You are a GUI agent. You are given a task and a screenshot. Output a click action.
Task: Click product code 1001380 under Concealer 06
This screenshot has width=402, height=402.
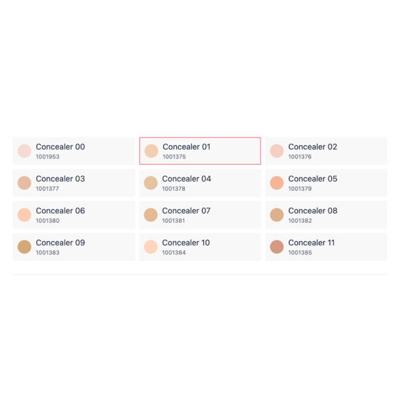pyautogui.click(x=48, y=221)
